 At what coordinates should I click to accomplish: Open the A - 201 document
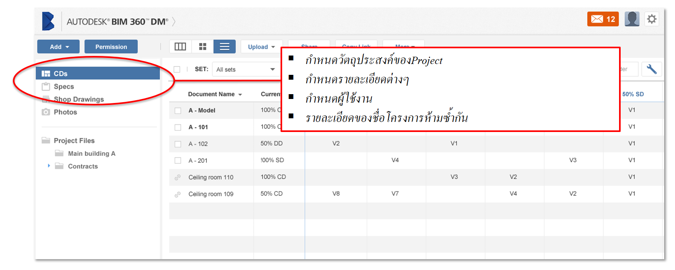click(198, 161)
